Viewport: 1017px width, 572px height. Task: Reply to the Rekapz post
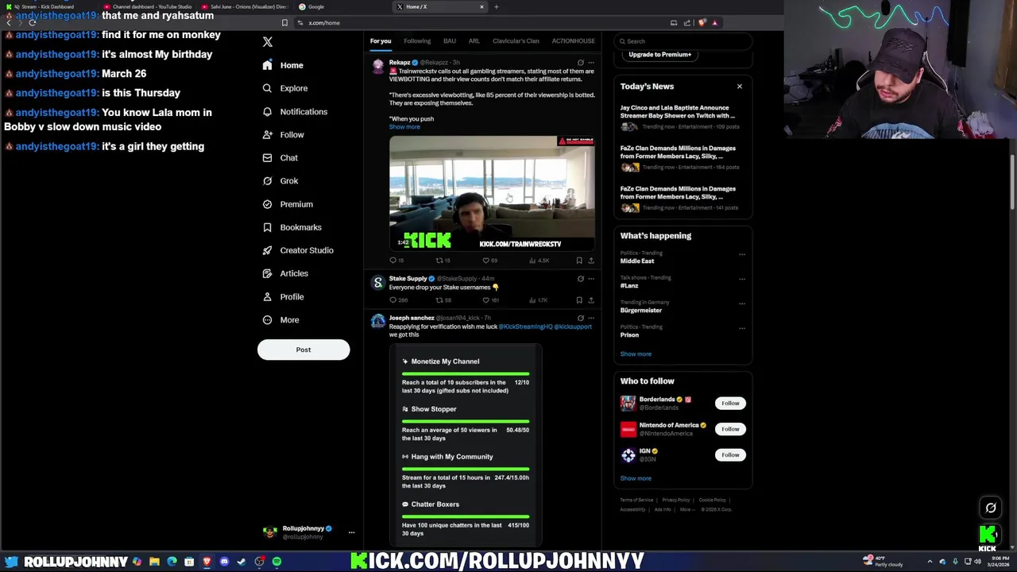[392, 261]
